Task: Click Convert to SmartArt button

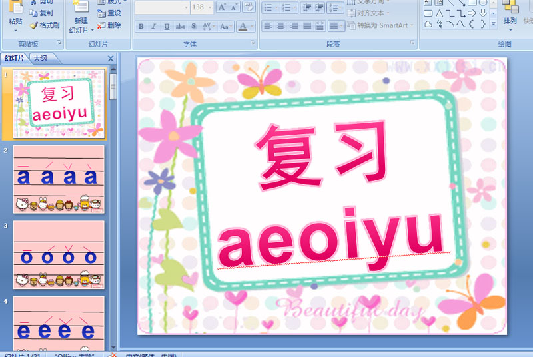Action: click(x=380, y=25)
